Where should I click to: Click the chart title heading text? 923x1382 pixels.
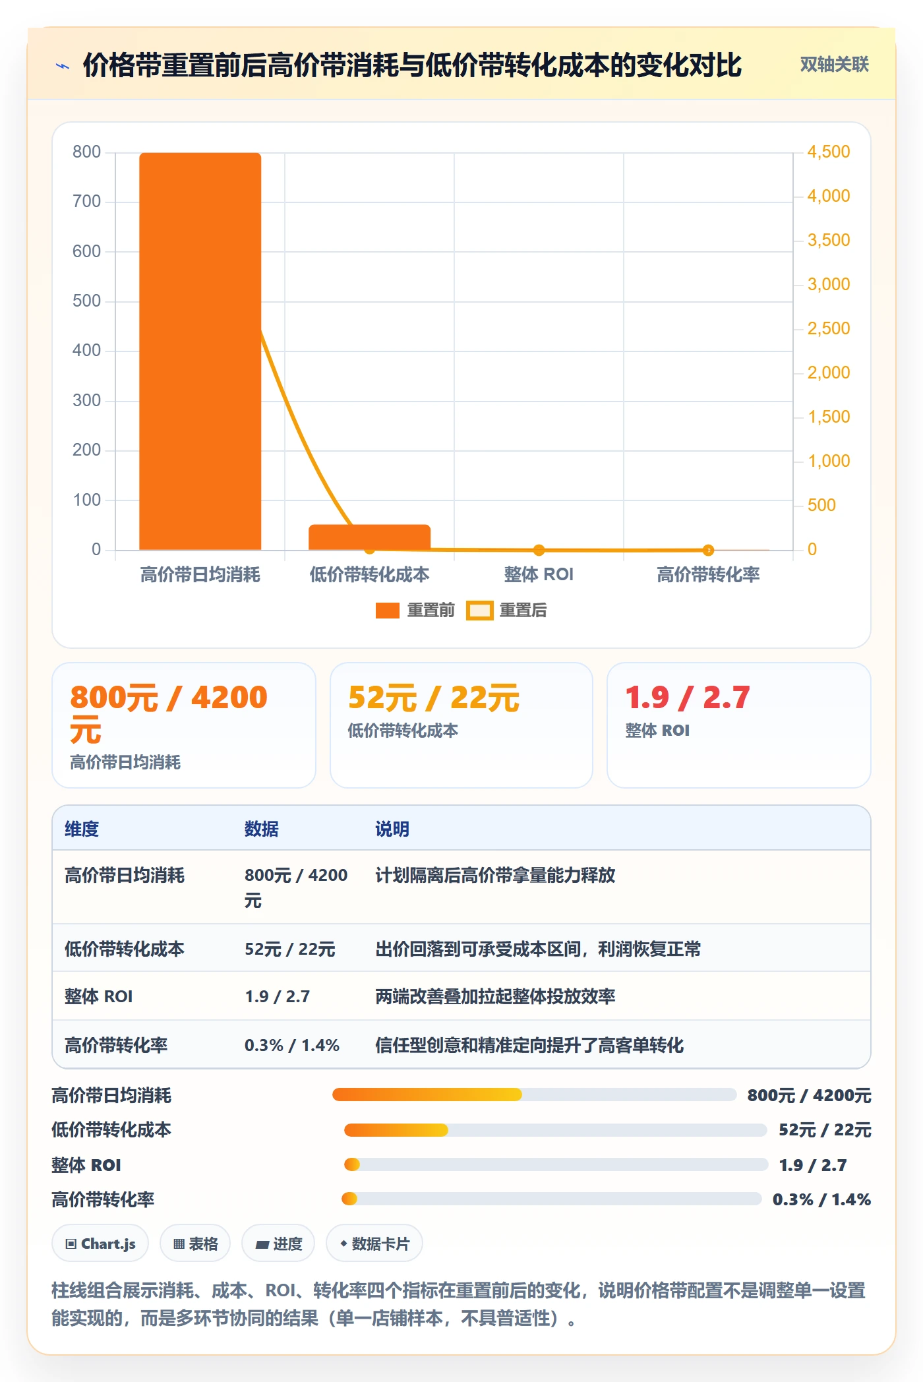(412, 65)
